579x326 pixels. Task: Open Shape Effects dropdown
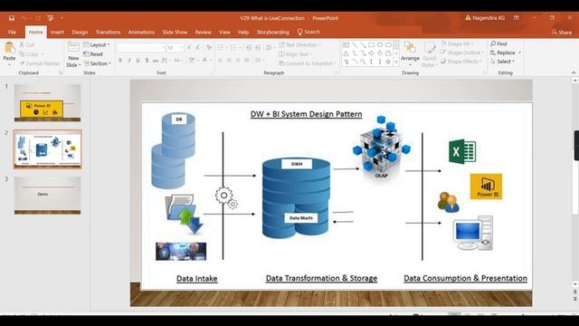pyautogui.click(x=461, y=62)
